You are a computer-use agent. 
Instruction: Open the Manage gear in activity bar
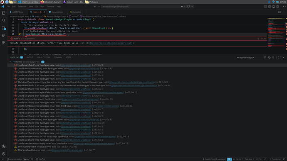click(3, 154)
